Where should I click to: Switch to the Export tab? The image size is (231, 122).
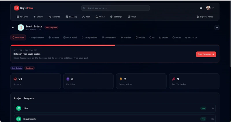163,38
